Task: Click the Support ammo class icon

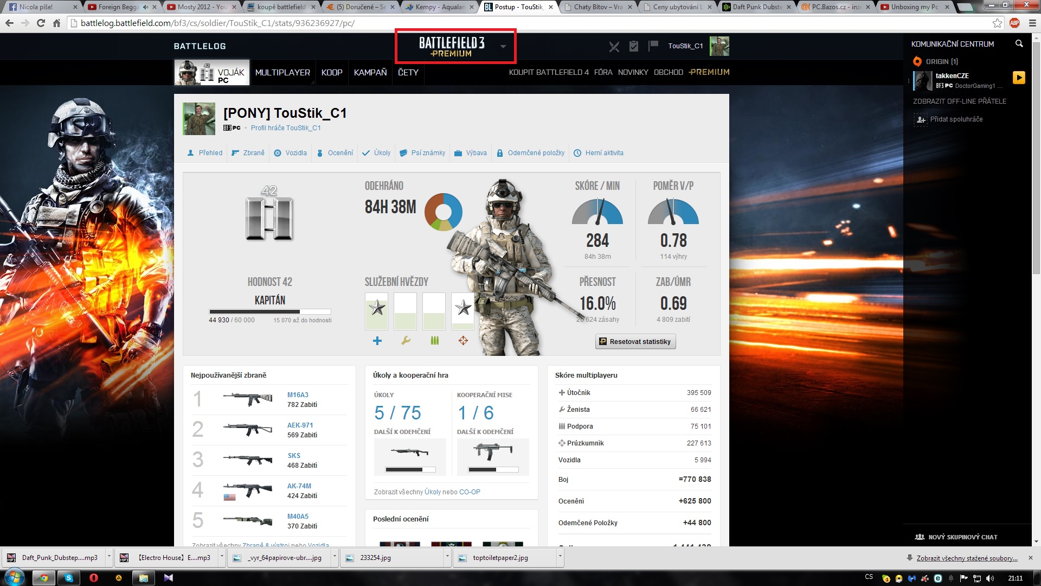Action: [434, 341]
